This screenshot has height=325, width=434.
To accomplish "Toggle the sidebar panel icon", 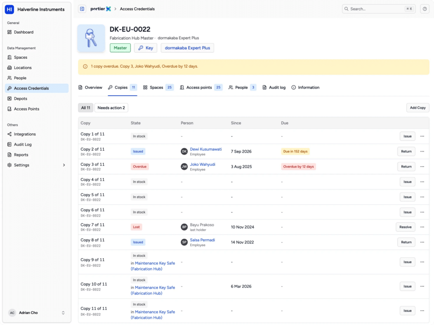I will 82,9.
